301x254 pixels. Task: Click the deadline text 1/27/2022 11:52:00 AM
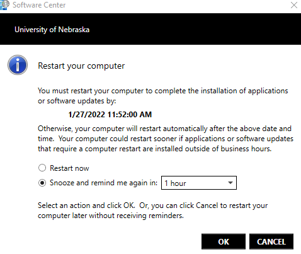110,115
